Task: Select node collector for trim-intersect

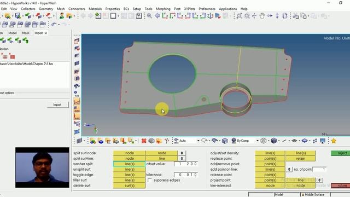Action: 270,186
